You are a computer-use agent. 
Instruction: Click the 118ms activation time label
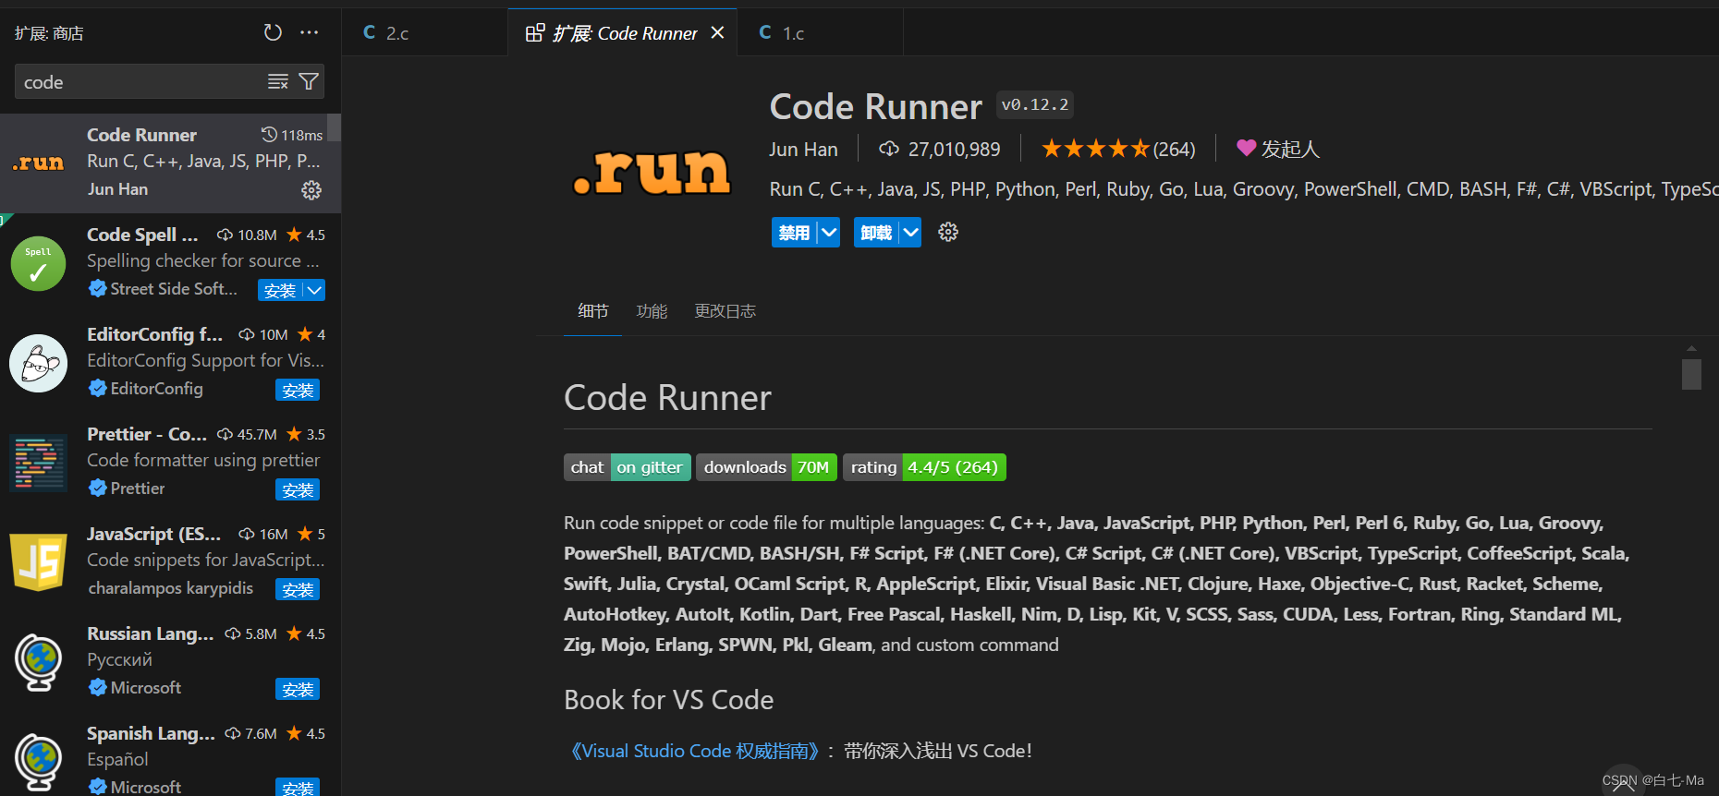[301, 135]
